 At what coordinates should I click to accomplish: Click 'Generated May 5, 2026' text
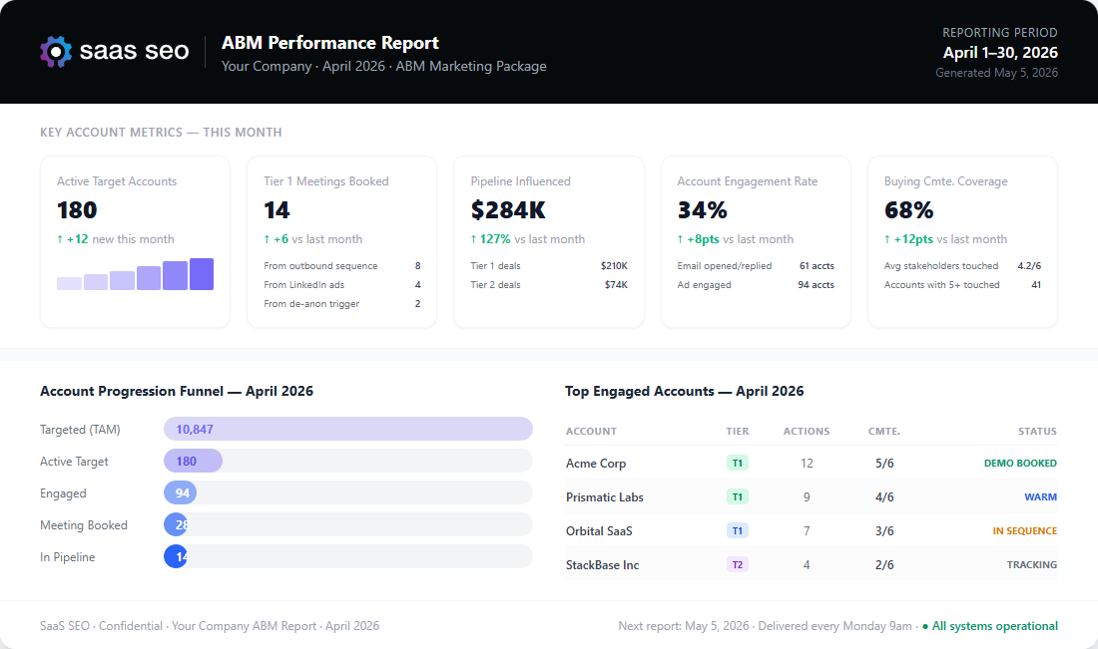click(x=996, y=73)
